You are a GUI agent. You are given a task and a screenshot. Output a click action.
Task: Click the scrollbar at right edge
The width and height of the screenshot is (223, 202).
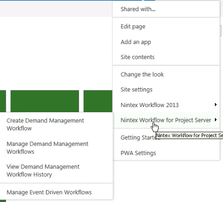(x=220, y=31)
